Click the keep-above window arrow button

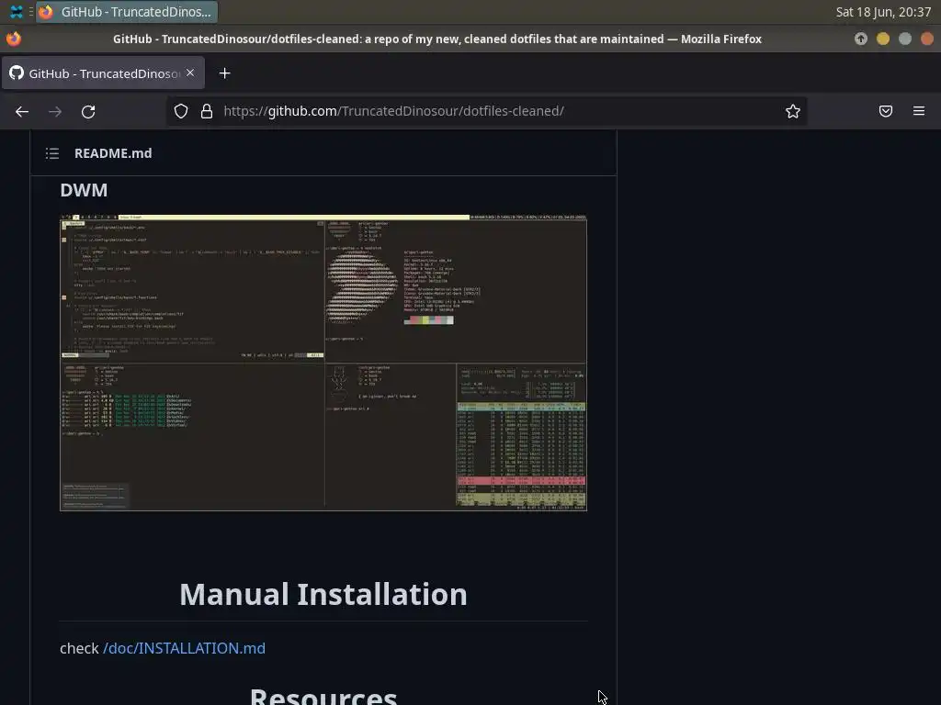click(860, 39)
